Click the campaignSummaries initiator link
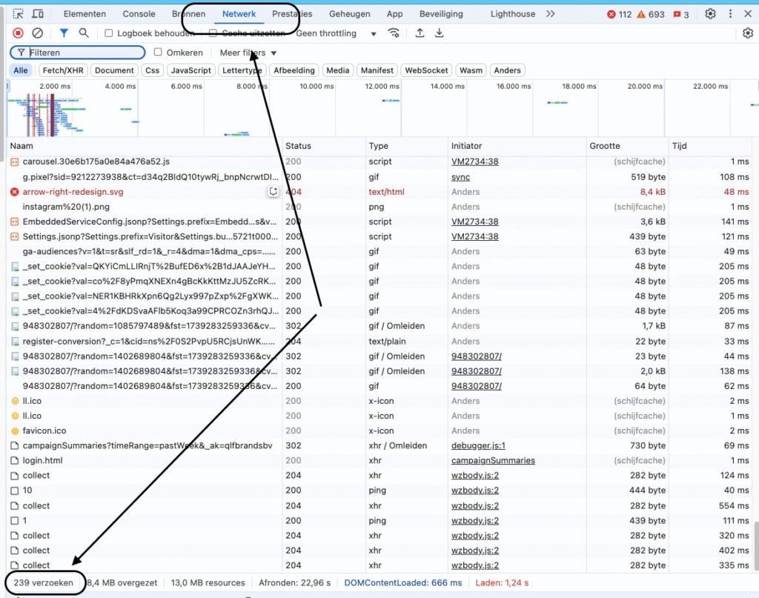Image resolution: width=759 pixels, height=598 pixels. [493, 460]
